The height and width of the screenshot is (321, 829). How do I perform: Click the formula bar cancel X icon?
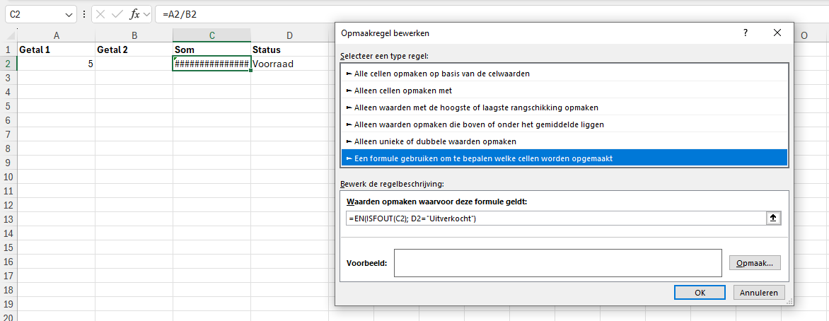tap(101, 14)
